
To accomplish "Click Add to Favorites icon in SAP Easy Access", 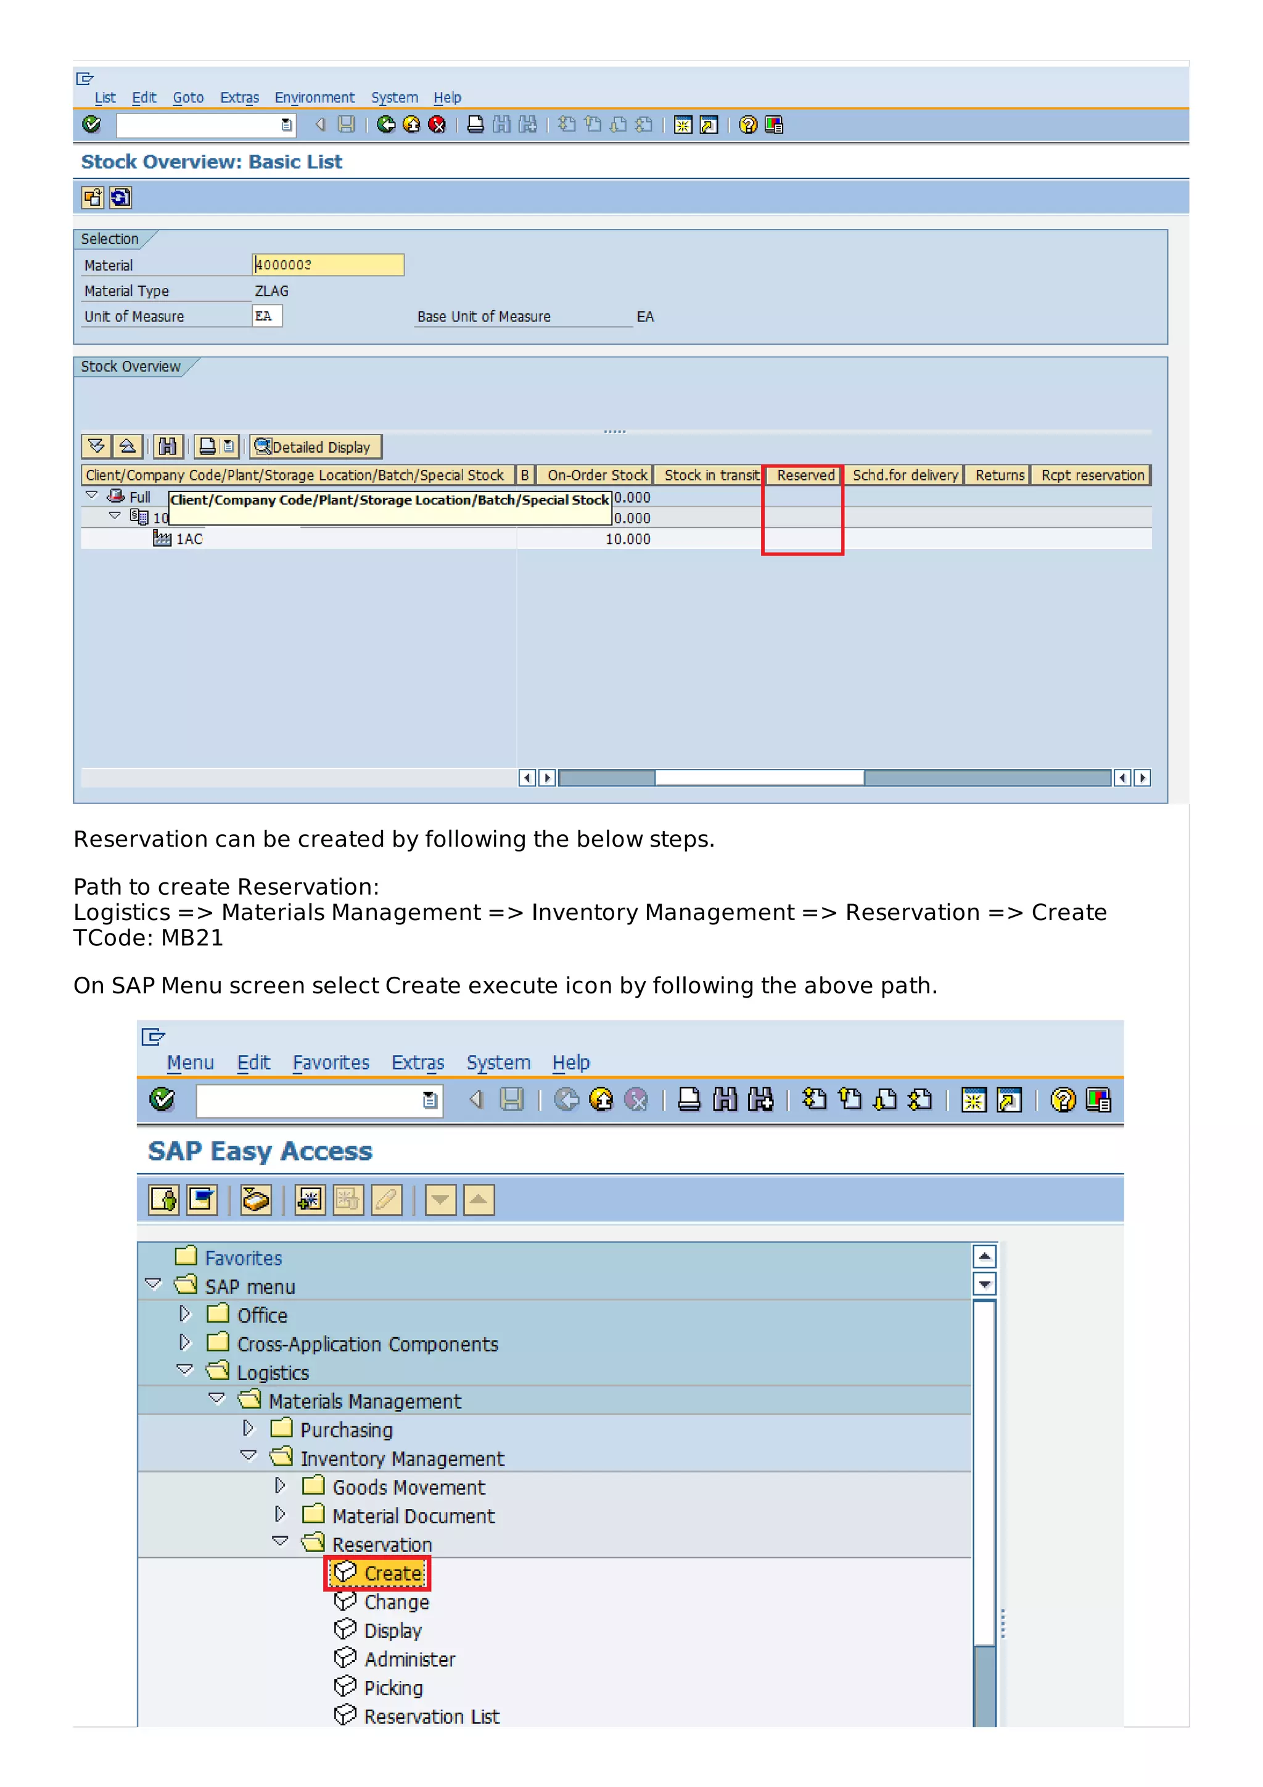I will pos(310,1199).
